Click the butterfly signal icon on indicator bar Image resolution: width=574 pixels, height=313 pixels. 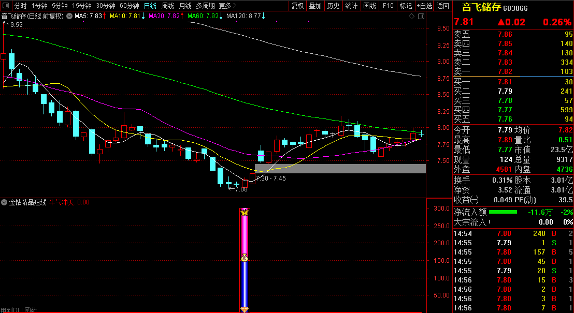pyautogui.click(x=244, y=212)
